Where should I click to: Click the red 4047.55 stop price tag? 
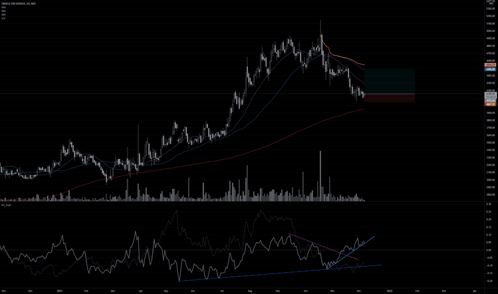point(491,104)
